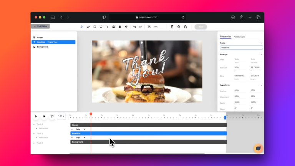Click the Exit Editor button
This screenshot has height=166, width=295.
40,26
